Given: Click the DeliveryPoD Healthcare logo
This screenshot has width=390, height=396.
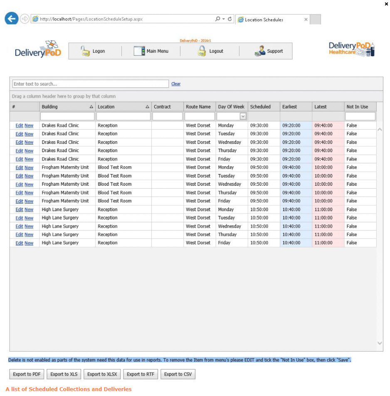Looking at the screenshot, I should point(351,49).
